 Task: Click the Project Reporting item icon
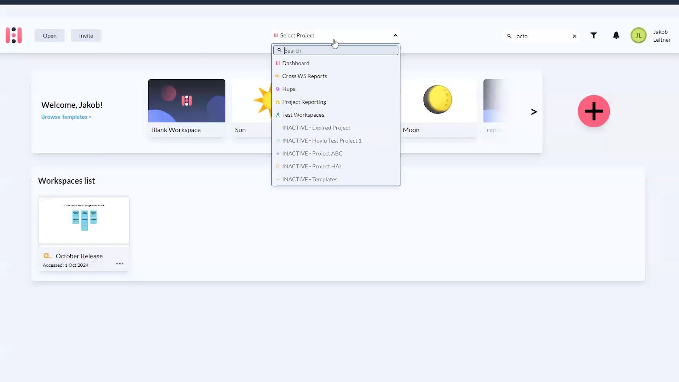[278, 102]
